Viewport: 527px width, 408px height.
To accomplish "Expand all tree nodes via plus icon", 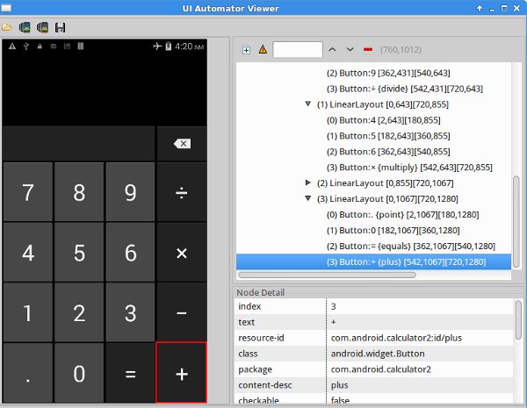I will pyautogui.click(x=246, y=50).
